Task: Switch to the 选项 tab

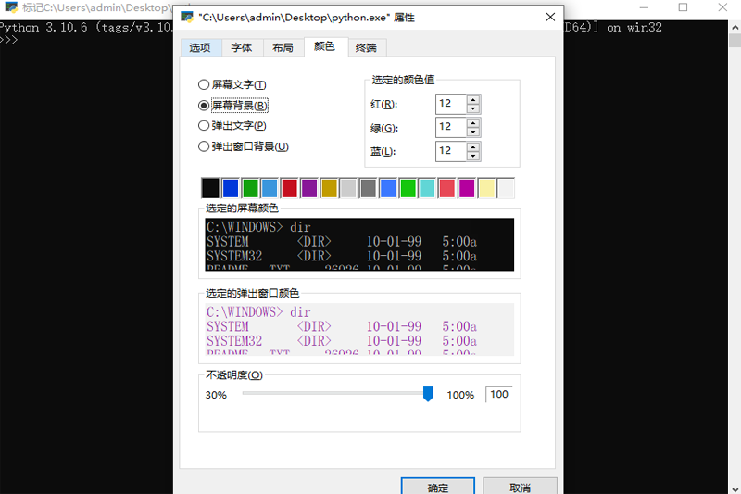Action: coord(200,48)
